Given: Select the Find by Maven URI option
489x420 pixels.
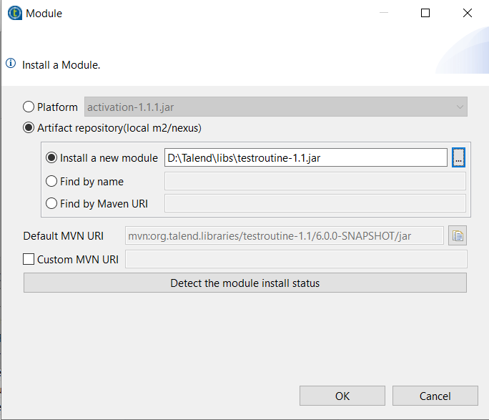Looking at the screenshot, I should (51, 204).
